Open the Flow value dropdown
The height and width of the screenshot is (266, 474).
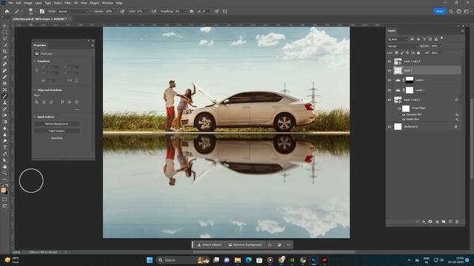pyautogui.click(x=147, y=11)
